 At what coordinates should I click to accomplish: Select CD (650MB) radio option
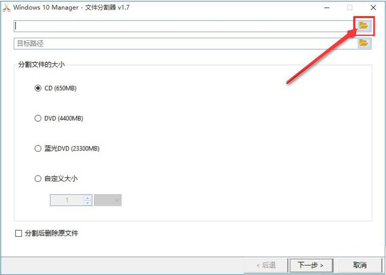38,88
